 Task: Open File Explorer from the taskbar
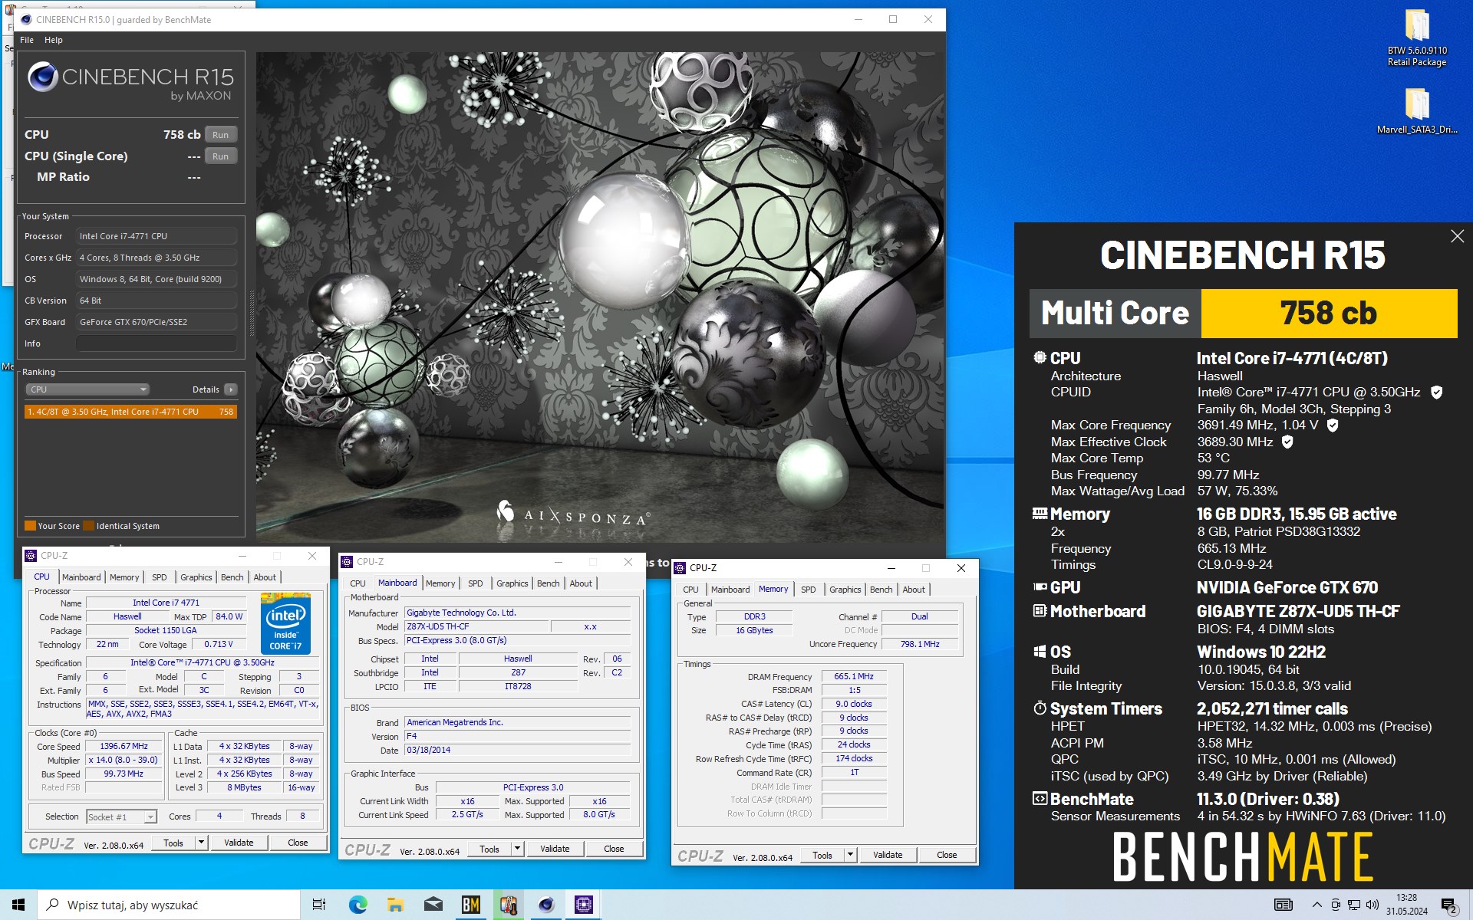pyautogui.click(x=395, y=905)
